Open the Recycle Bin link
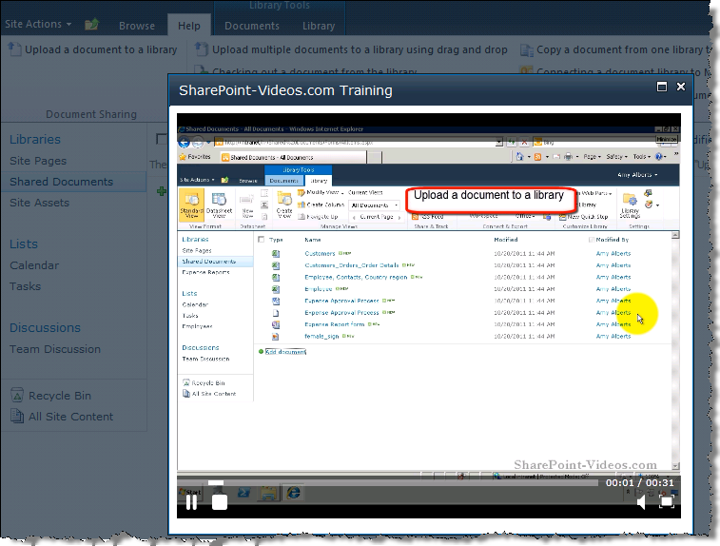The height and width of the screenshot is (546, 720). click(x=60, y=396)
